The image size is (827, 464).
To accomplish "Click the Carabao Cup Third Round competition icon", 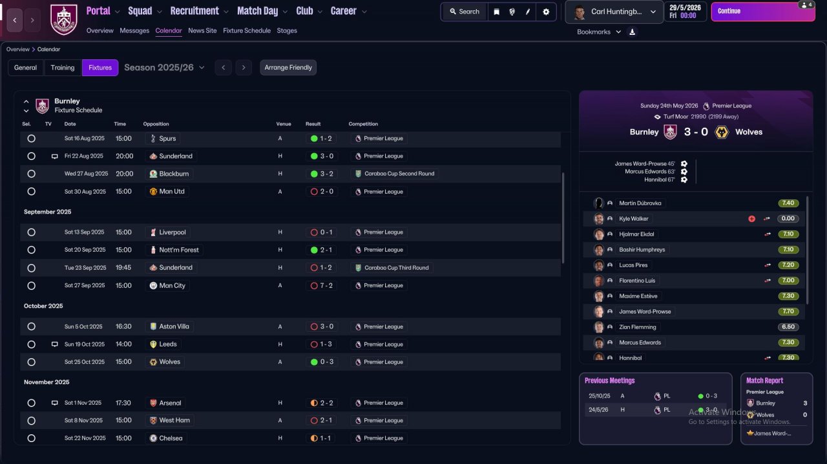I will coord(359,267).
